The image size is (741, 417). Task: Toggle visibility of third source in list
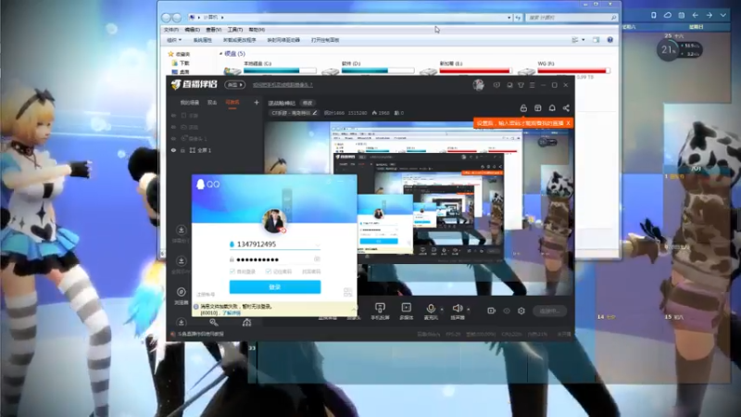point(173,138)
